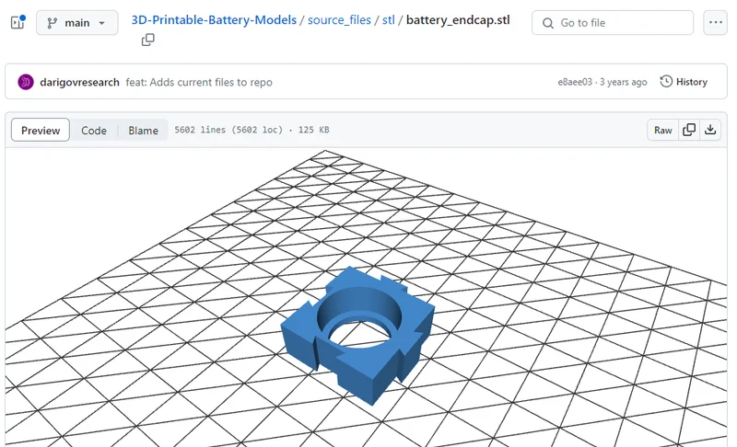Switch to the Blame tab

143,130
